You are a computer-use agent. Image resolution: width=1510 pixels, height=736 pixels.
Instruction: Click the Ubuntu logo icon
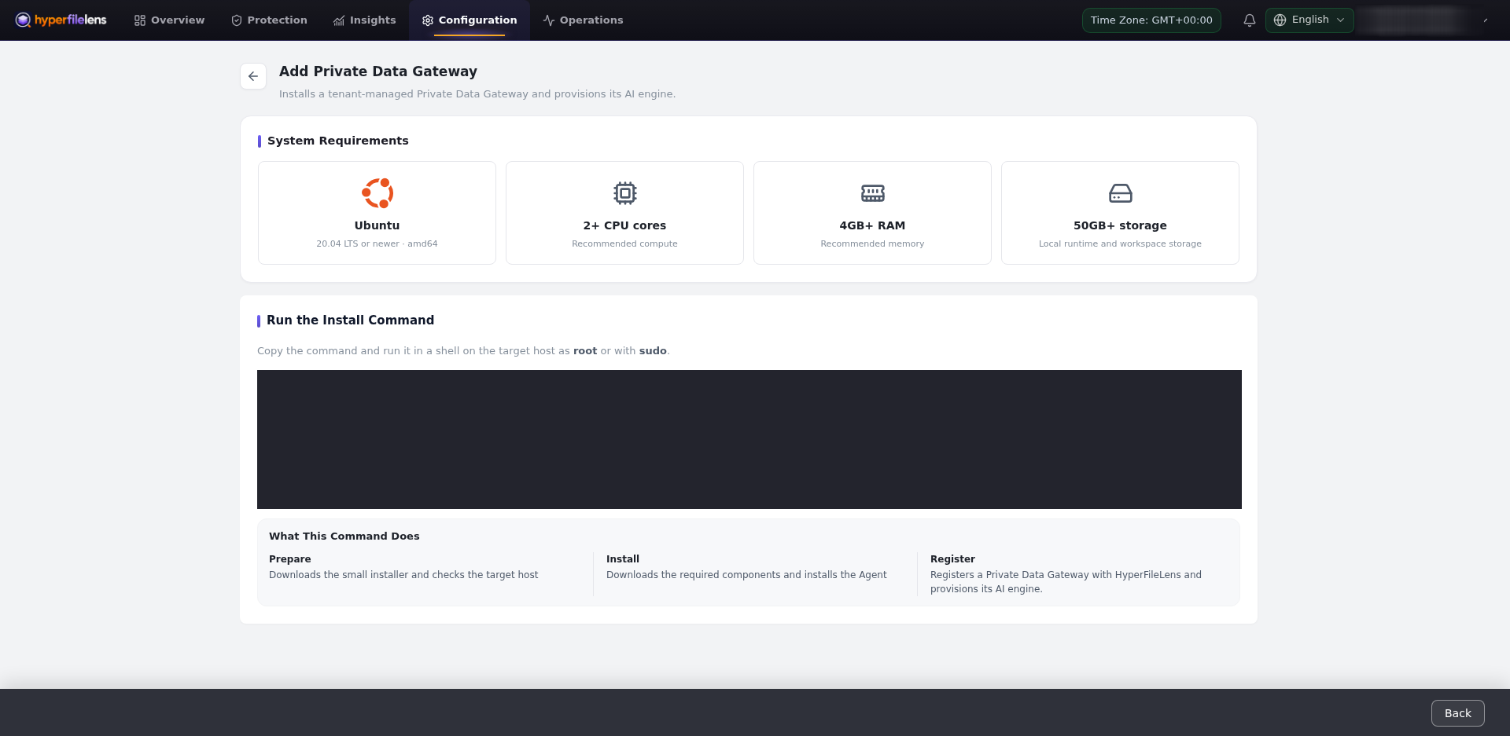[377, 193]
